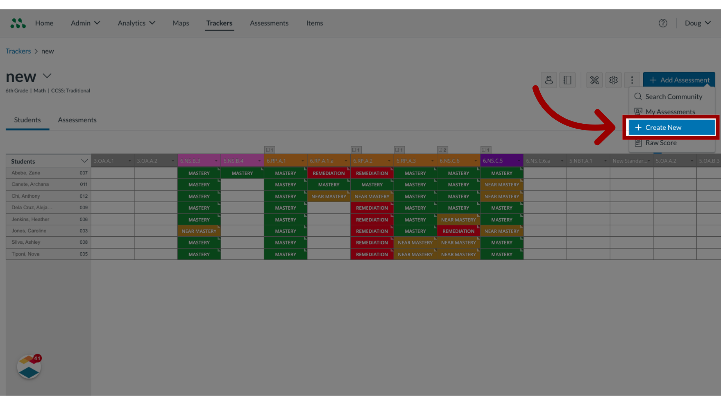
Task: Click Caroline's NEAR MASTERY cell under 6.NS.B.3
Action: pyautogui.click(x=199, y=231)
